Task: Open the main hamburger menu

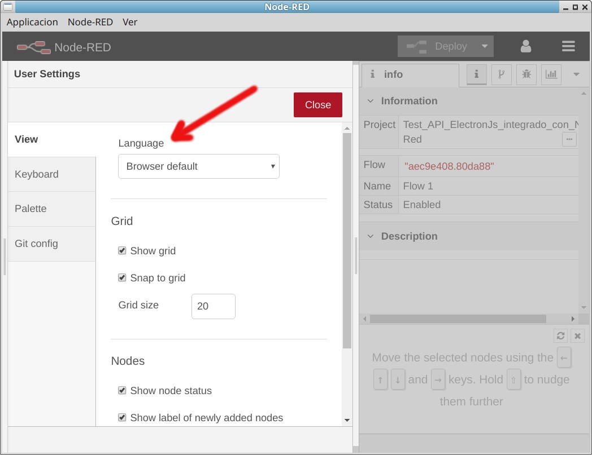Action: pyautogui.click(x=568, y=46)
